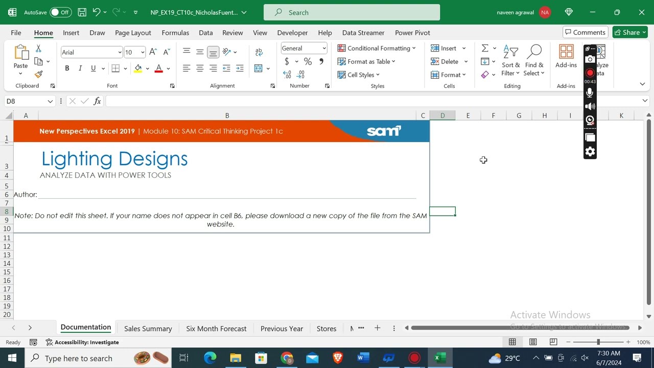
Task: Switch to the Formulas ribbon tab
Action: 175,33
